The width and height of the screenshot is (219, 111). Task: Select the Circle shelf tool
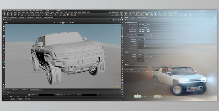point(29,14)
